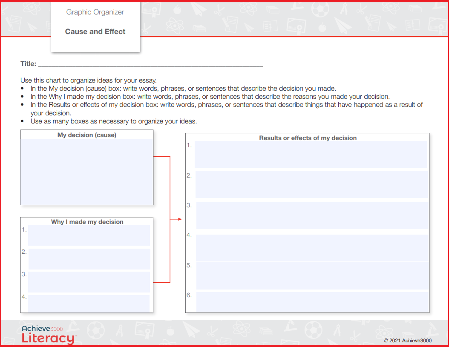Select reason field 4 under Why I made my decision
Screen dimensions: 449x347
click(x=89, y=304)
